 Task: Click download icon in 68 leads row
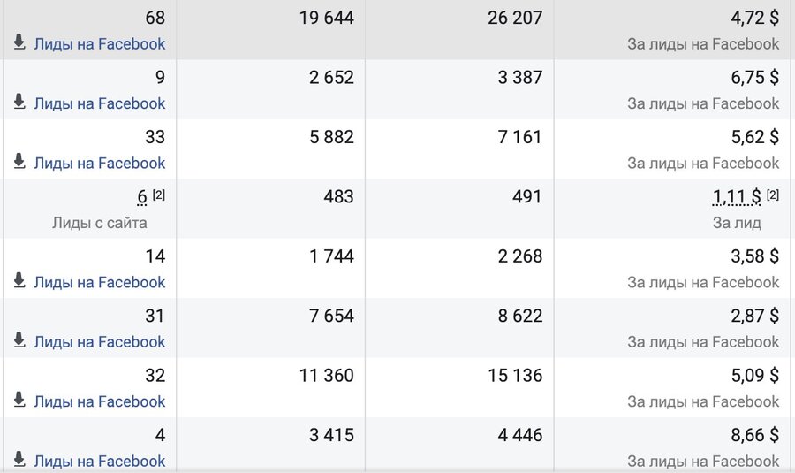pos(19,42)
